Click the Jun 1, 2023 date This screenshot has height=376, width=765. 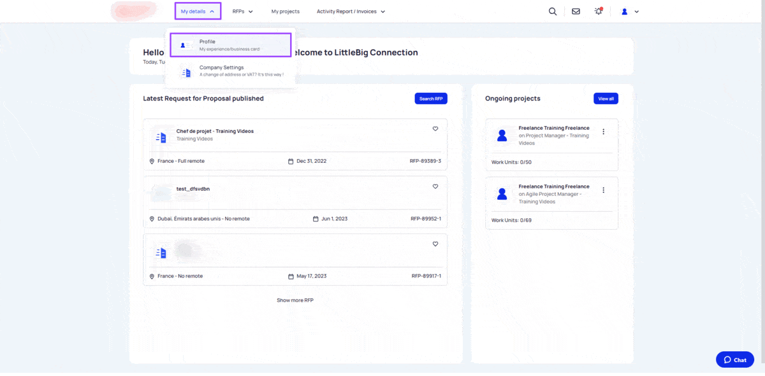point(335,219)
